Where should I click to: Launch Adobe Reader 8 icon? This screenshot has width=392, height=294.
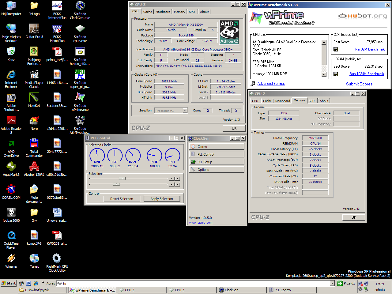point(11,125)
